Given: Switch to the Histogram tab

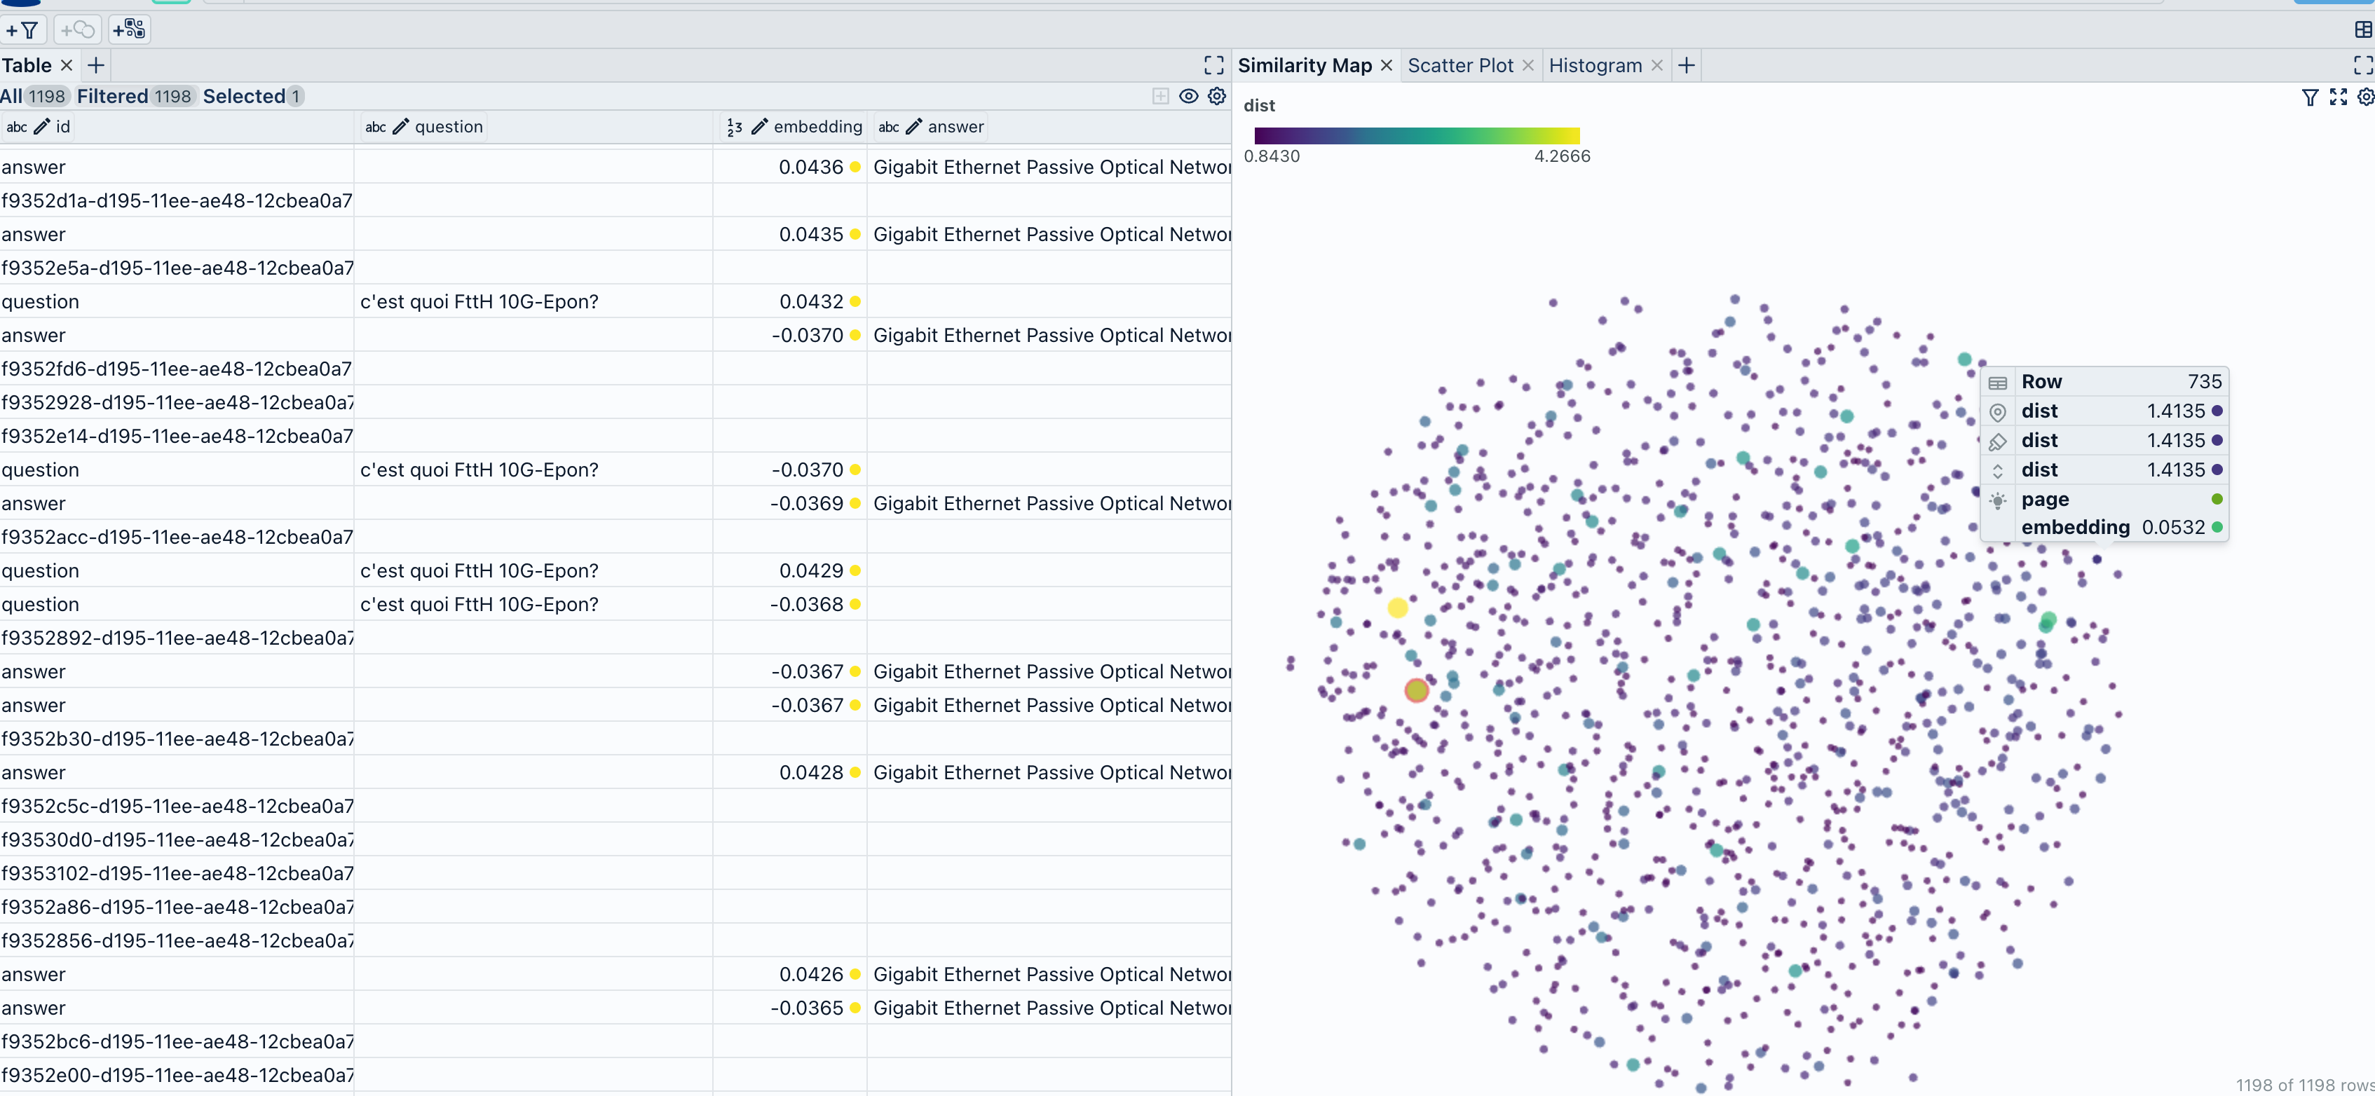Looking at the screenshot, I should click(1596, 64).
